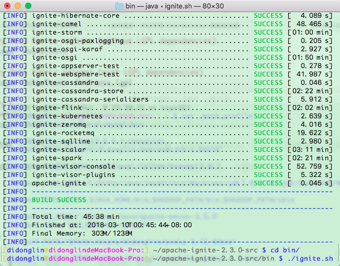Click the SUCCESS status of ignite-osgi row
This screenshot has width=340, height=266.
coord(268,58)
